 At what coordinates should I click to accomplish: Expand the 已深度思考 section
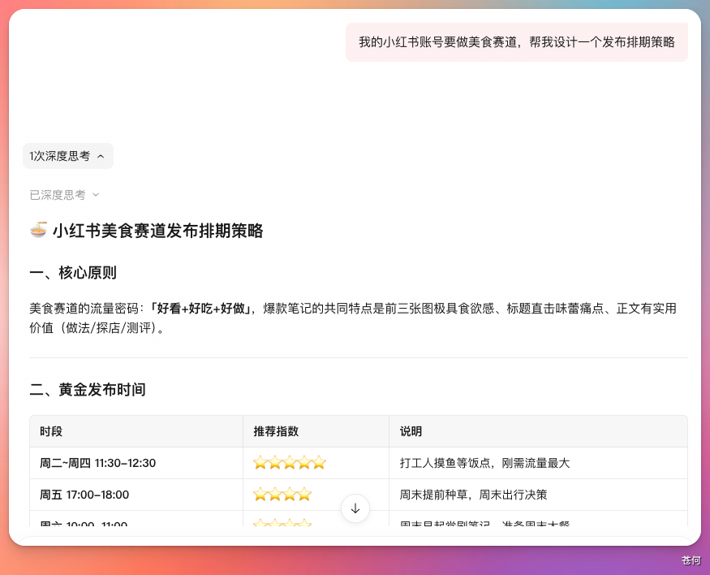point(64,195)
